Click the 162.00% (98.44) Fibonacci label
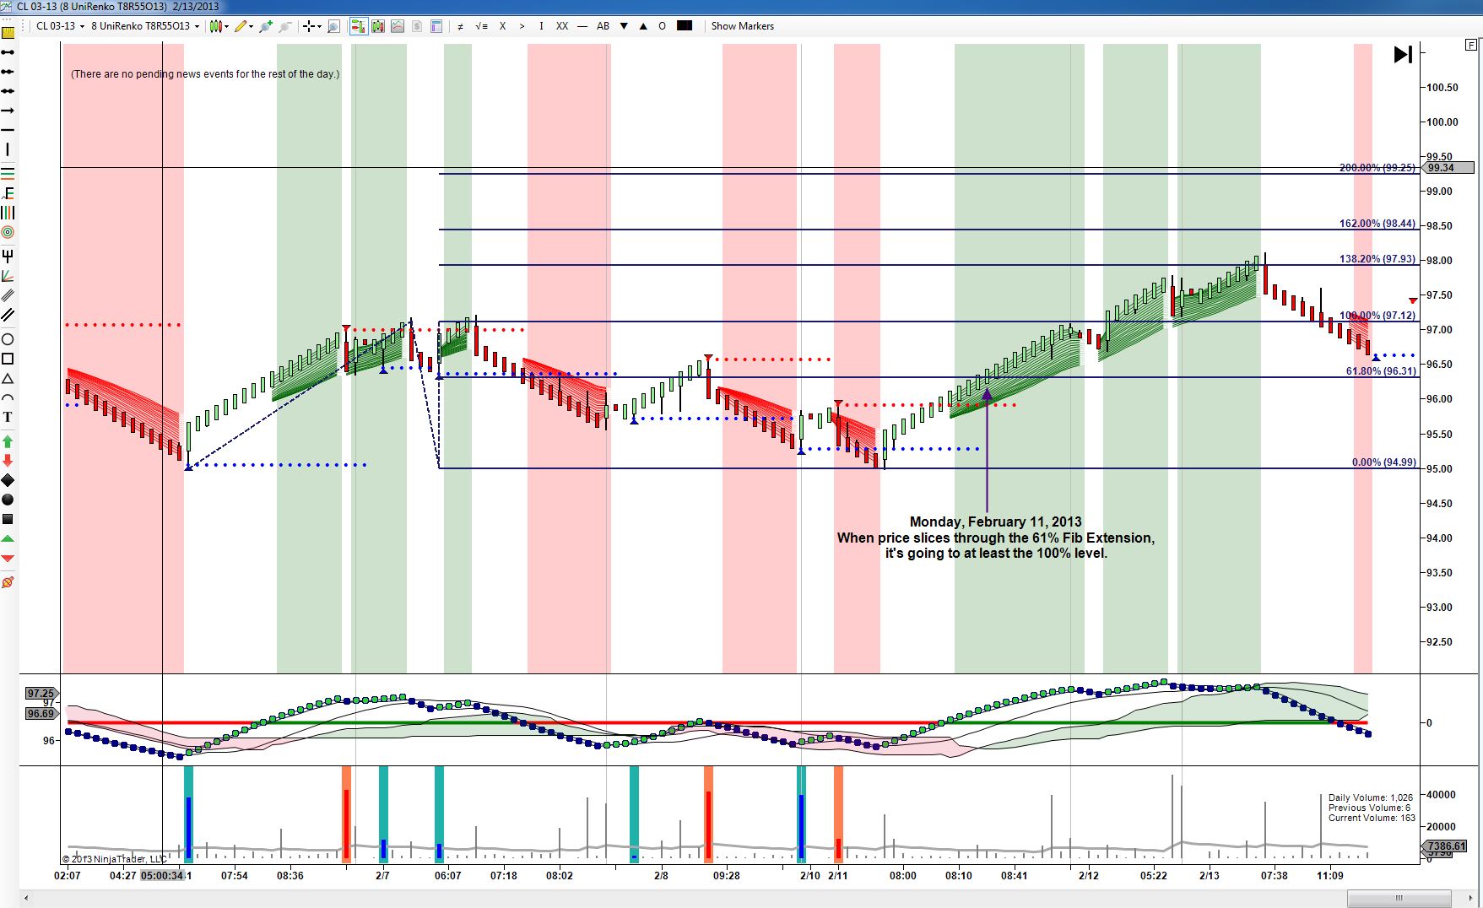Viewport: 1483px width, 908px height. pyautogui.click(x=1377, y=224)
